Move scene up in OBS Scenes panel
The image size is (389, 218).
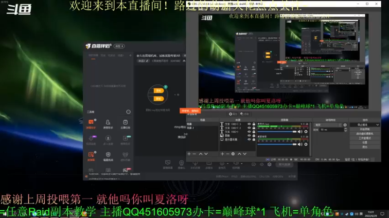click(201, 154)
